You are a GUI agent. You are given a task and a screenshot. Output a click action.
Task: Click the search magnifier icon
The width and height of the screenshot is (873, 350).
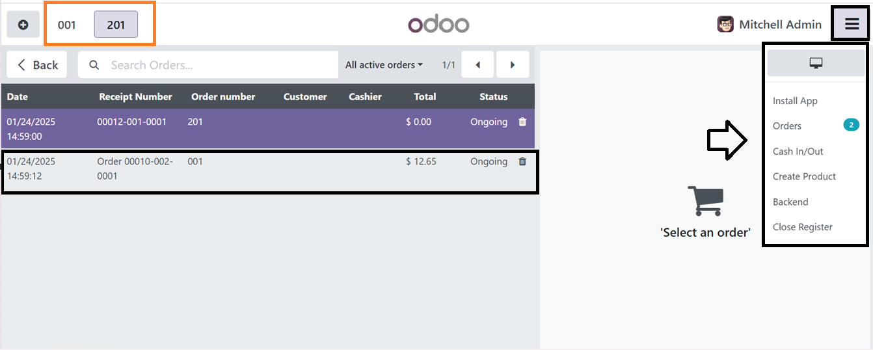click(94, 65)
